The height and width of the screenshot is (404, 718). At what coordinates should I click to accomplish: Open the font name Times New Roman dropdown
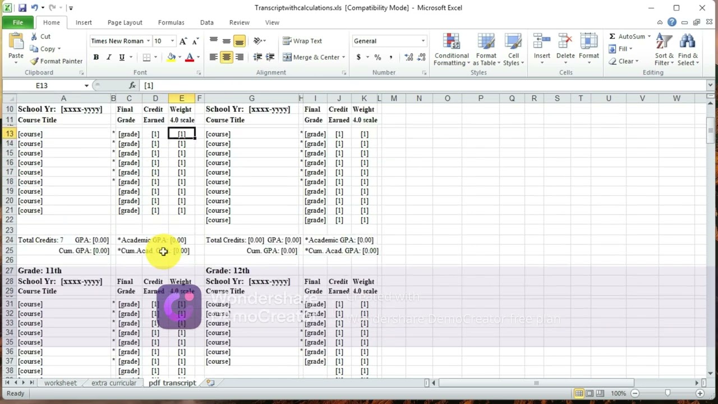[x=148, y=41]
